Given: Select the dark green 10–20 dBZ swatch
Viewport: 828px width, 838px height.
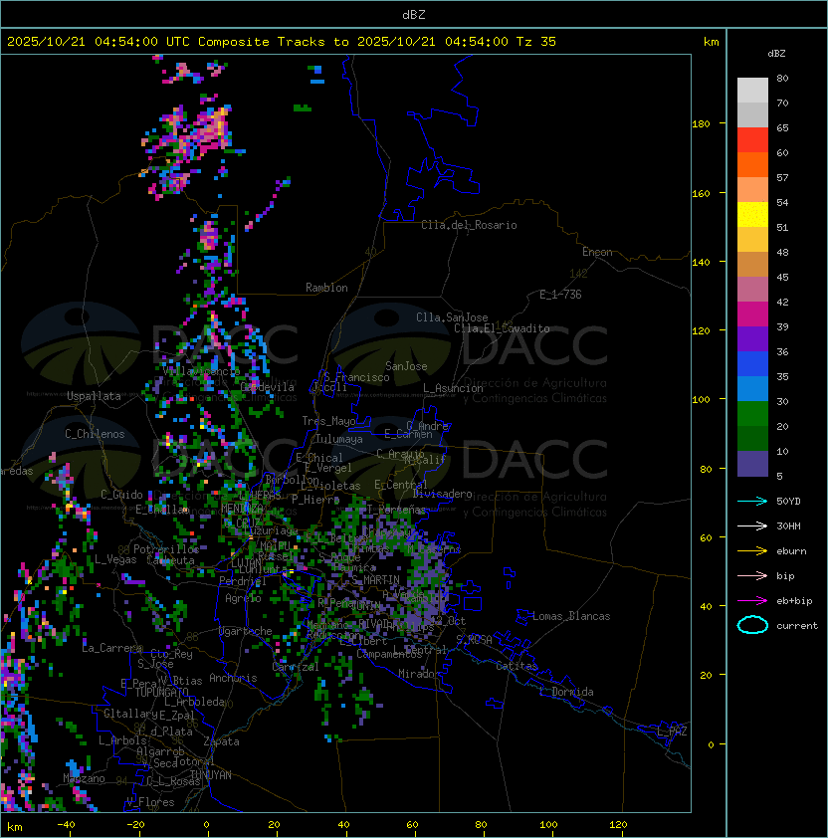Looking at the screenshot, I should 752,438.
